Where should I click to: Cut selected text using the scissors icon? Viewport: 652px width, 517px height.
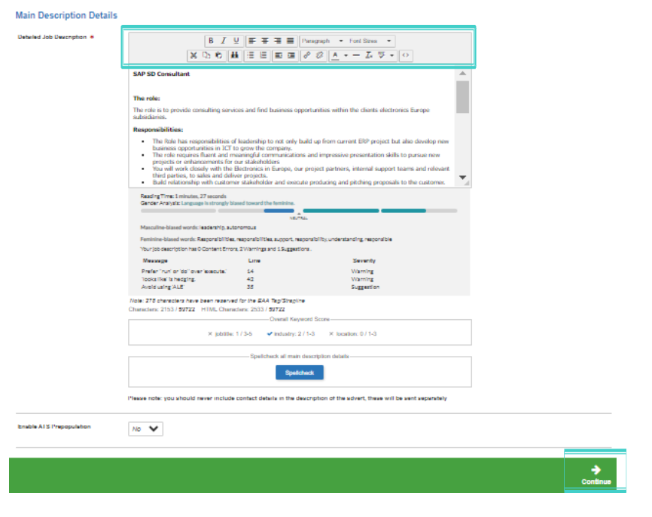(193, 55)
